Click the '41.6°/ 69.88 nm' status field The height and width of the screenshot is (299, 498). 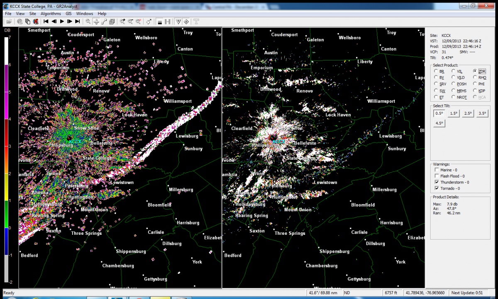(x=324, y=293)
